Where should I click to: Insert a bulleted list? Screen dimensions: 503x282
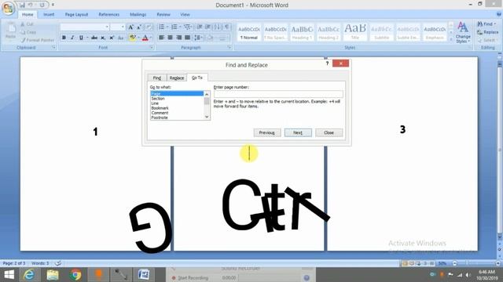click(x=161, y=27)
